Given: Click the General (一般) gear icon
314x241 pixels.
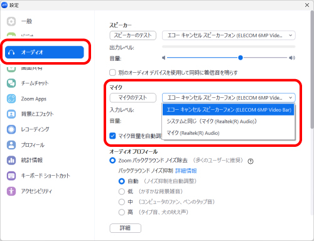Looking at the screenshot, I should coord(11,21).
